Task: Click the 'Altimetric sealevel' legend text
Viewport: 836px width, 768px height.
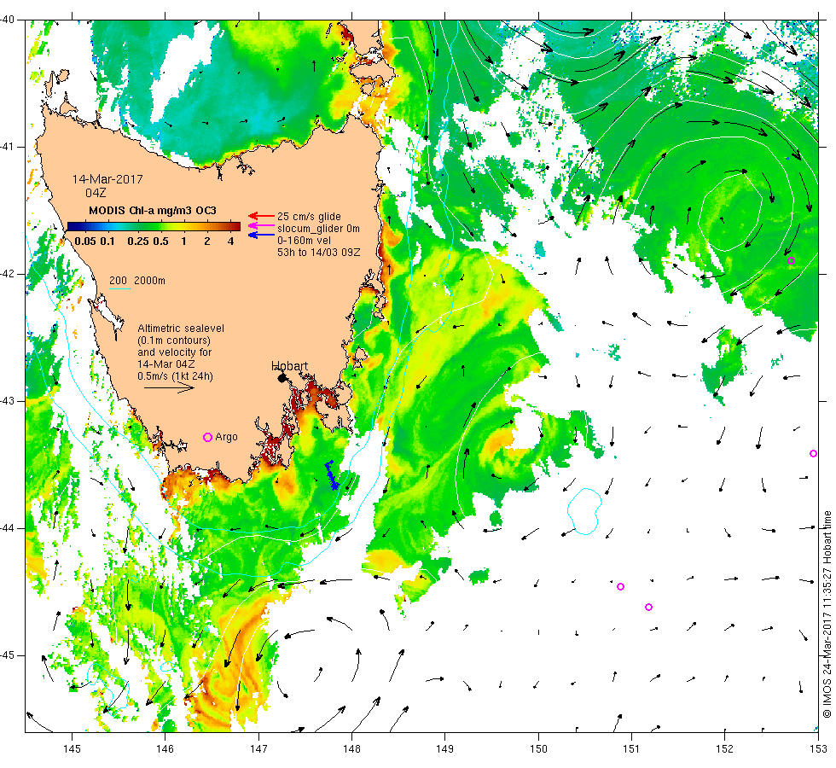Action: tap(181, 329)
